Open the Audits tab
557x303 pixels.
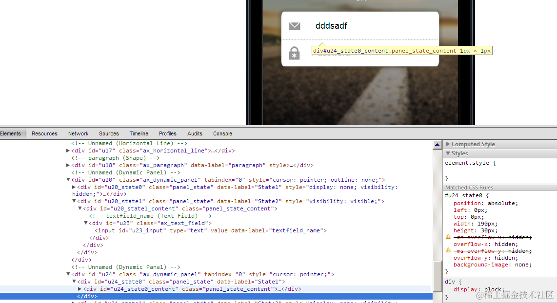click(195, 133)
